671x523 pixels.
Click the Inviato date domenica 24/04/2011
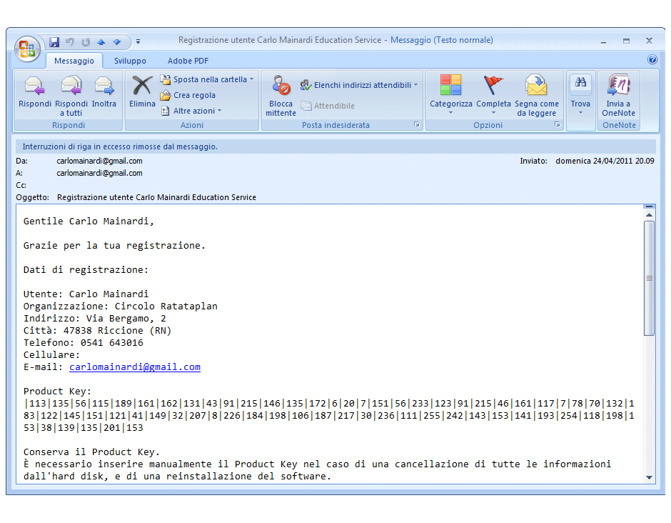click(x=605, y=161)
